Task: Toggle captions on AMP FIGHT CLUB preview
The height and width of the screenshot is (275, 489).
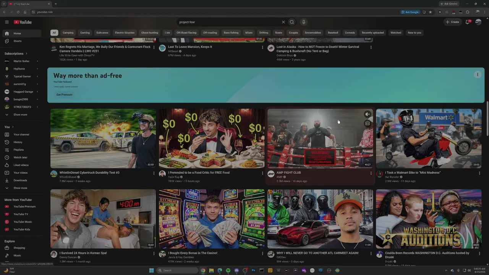Action: coord(368,123)
